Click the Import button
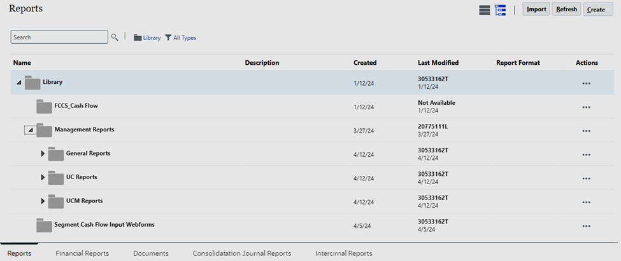Image resolution: width=621 pixels, height=261 pixels. click(x=536, y=9)
